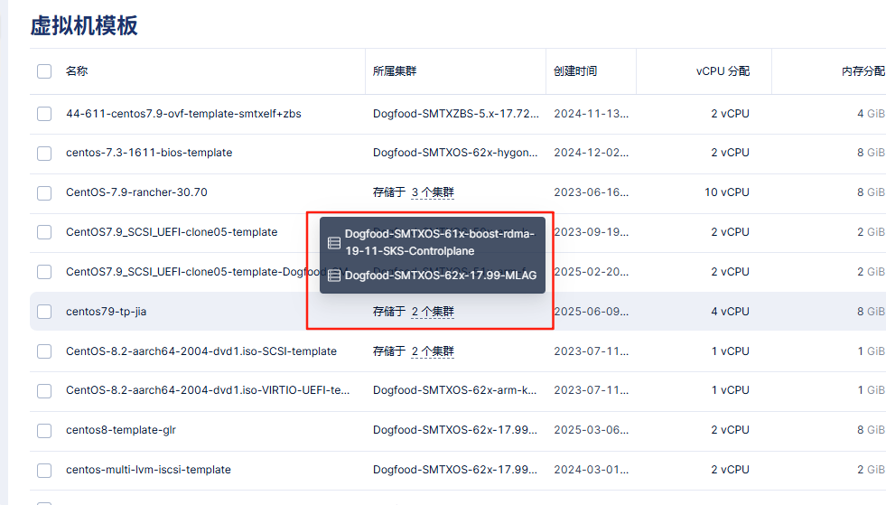This screenshot has width=886, height=505.
Task: Sort by the 创建时间 column header
Action: coord(575,71)
